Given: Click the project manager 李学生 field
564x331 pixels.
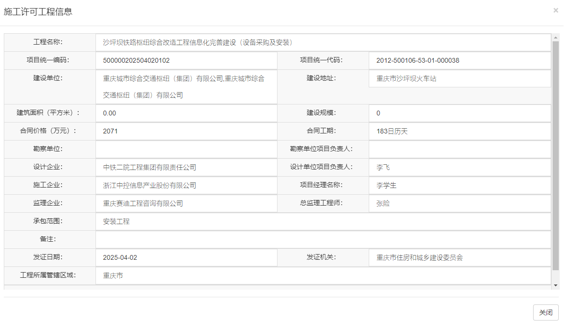Looking at the screenshot, I should (x=382, y=185).
